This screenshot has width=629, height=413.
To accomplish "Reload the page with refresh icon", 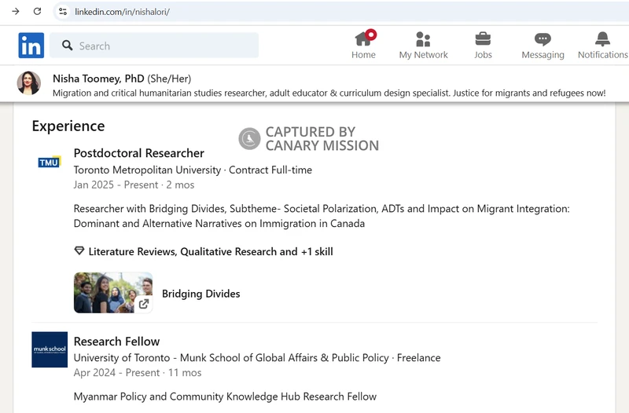I will (37, 11).
